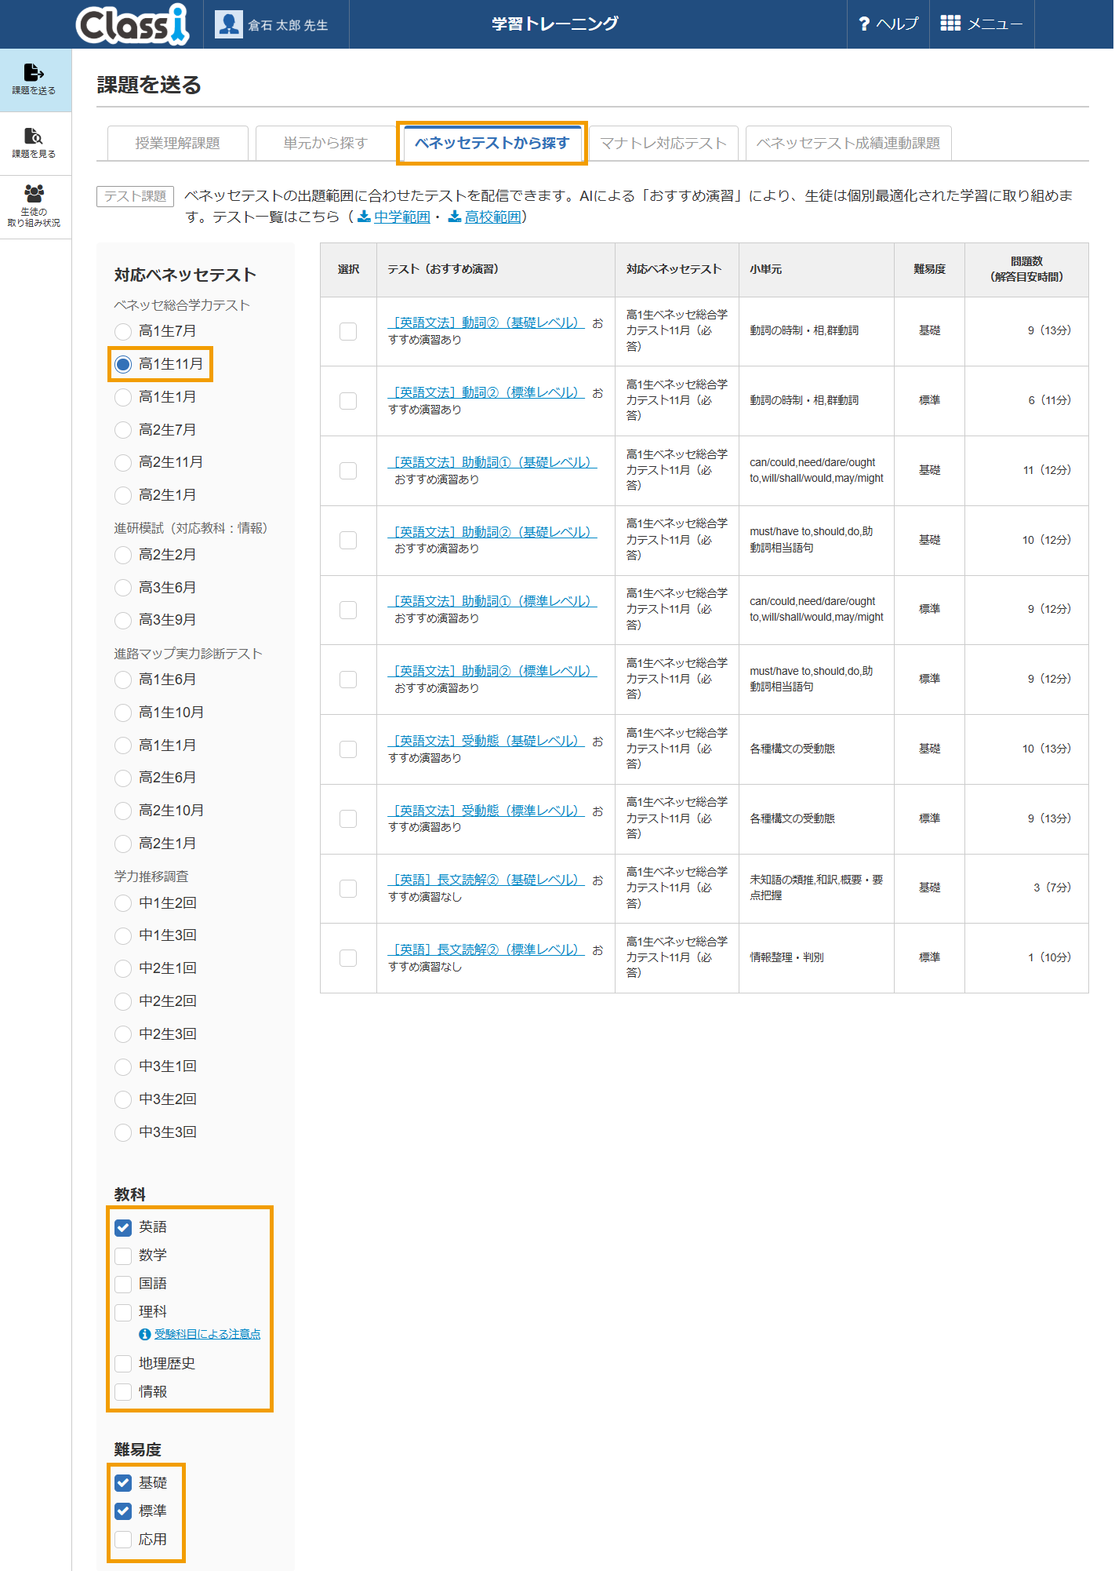Click 小単元 column header
Viewport: 1115px width, 1571px height.
click(x=816, y=269)
